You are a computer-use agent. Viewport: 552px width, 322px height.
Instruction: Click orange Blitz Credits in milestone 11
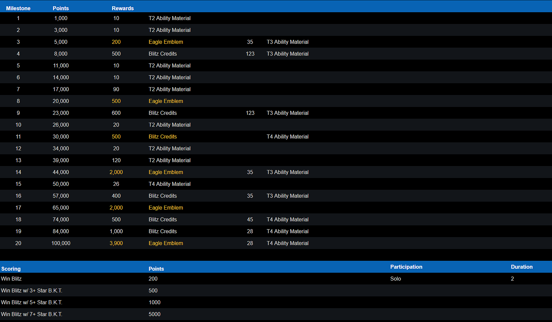(162, 136)
